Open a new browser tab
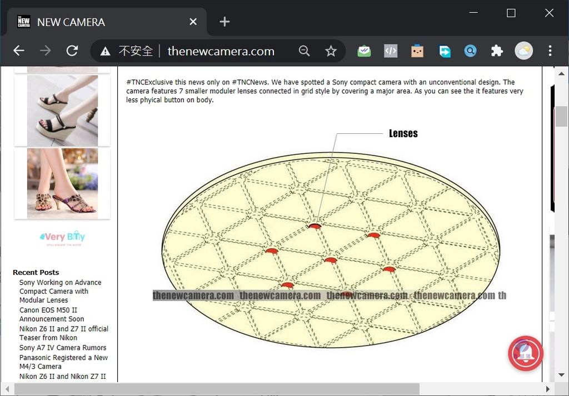This screenshot has height=396, width=569. pos(224,22)
